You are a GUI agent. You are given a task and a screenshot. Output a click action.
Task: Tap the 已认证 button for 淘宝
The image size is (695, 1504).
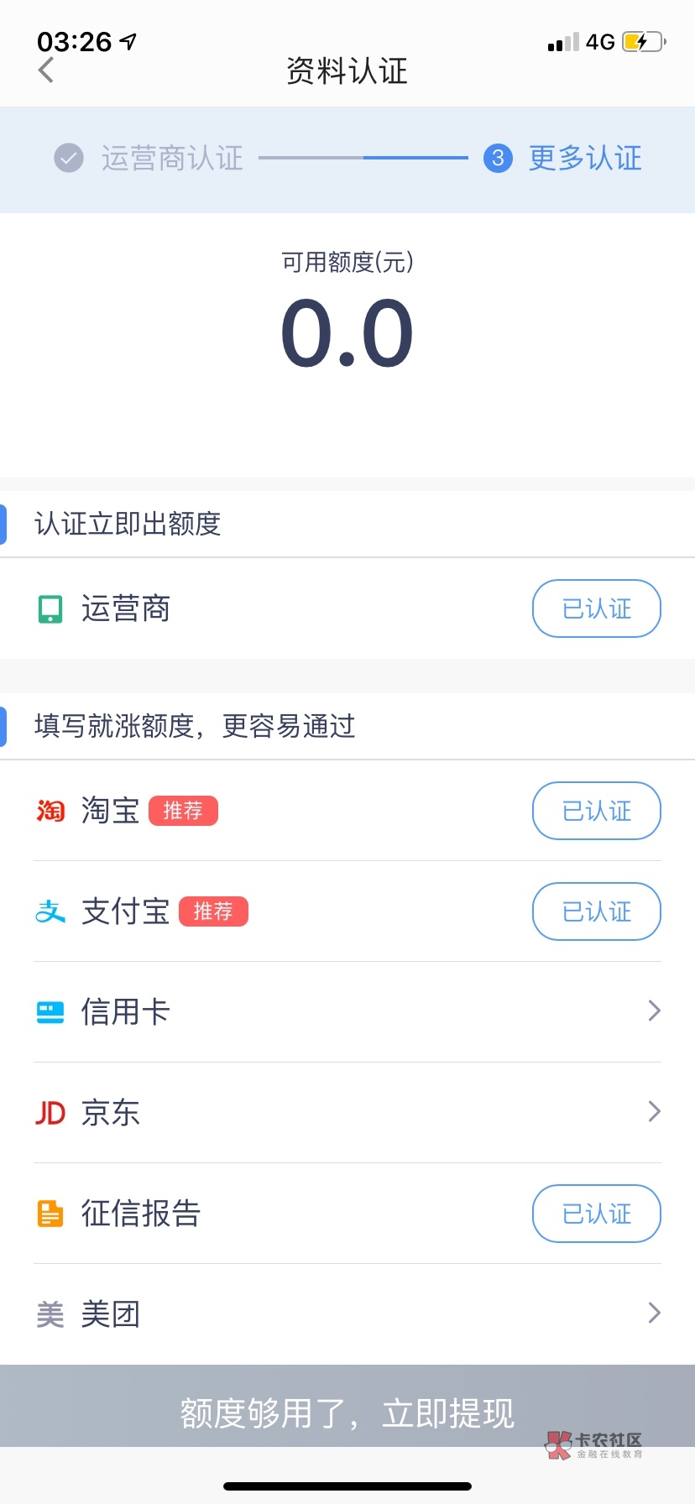597,811
